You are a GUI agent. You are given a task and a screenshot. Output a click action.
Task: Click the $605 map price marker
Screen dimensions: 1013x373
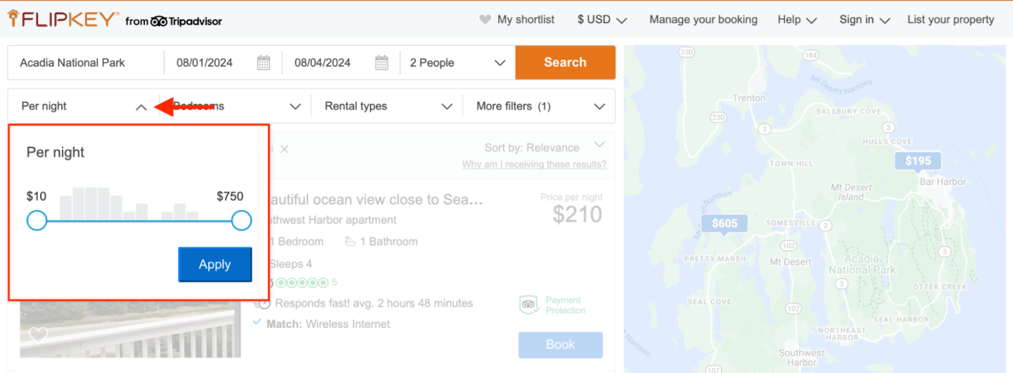[724, 224]
